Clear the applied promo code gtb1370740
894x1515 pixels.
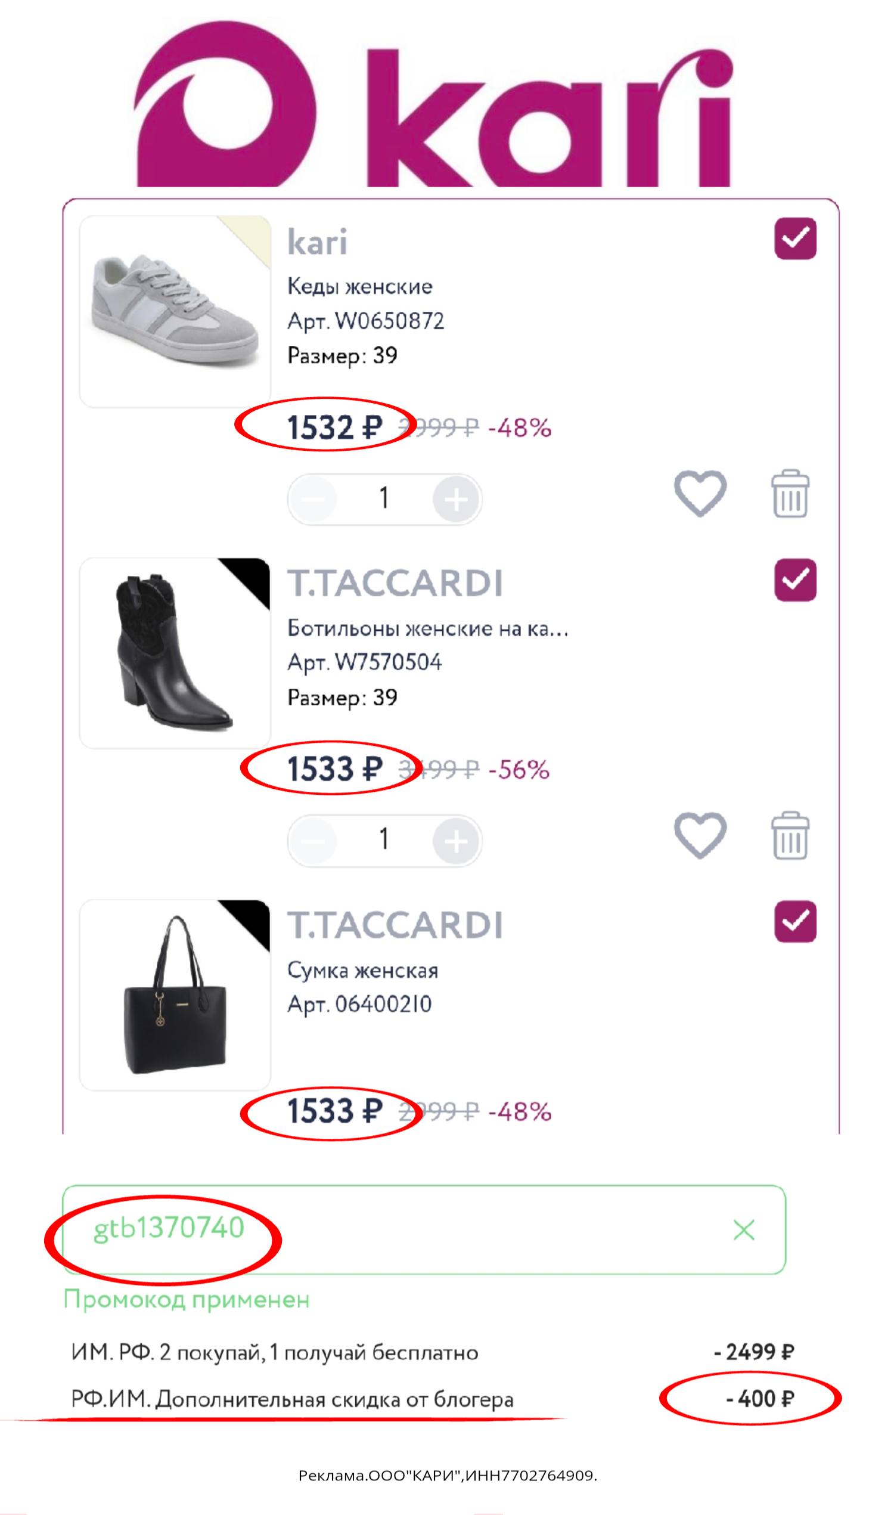pyautogui.click(x=743, y=1230)
